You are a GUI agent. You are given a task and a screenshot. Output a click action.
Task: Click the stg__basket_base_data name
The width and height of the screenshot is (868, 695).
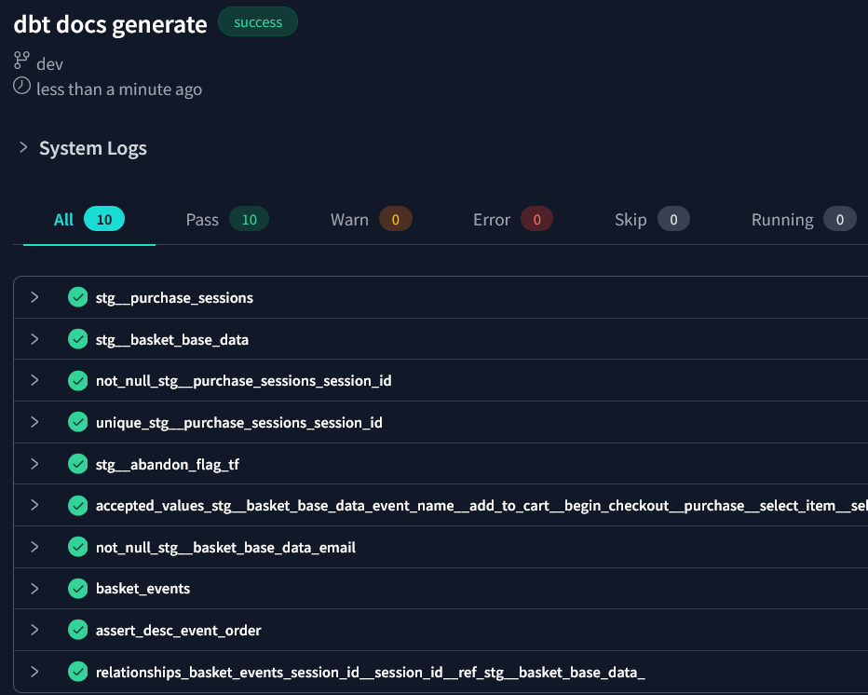[x=172, y=339]
